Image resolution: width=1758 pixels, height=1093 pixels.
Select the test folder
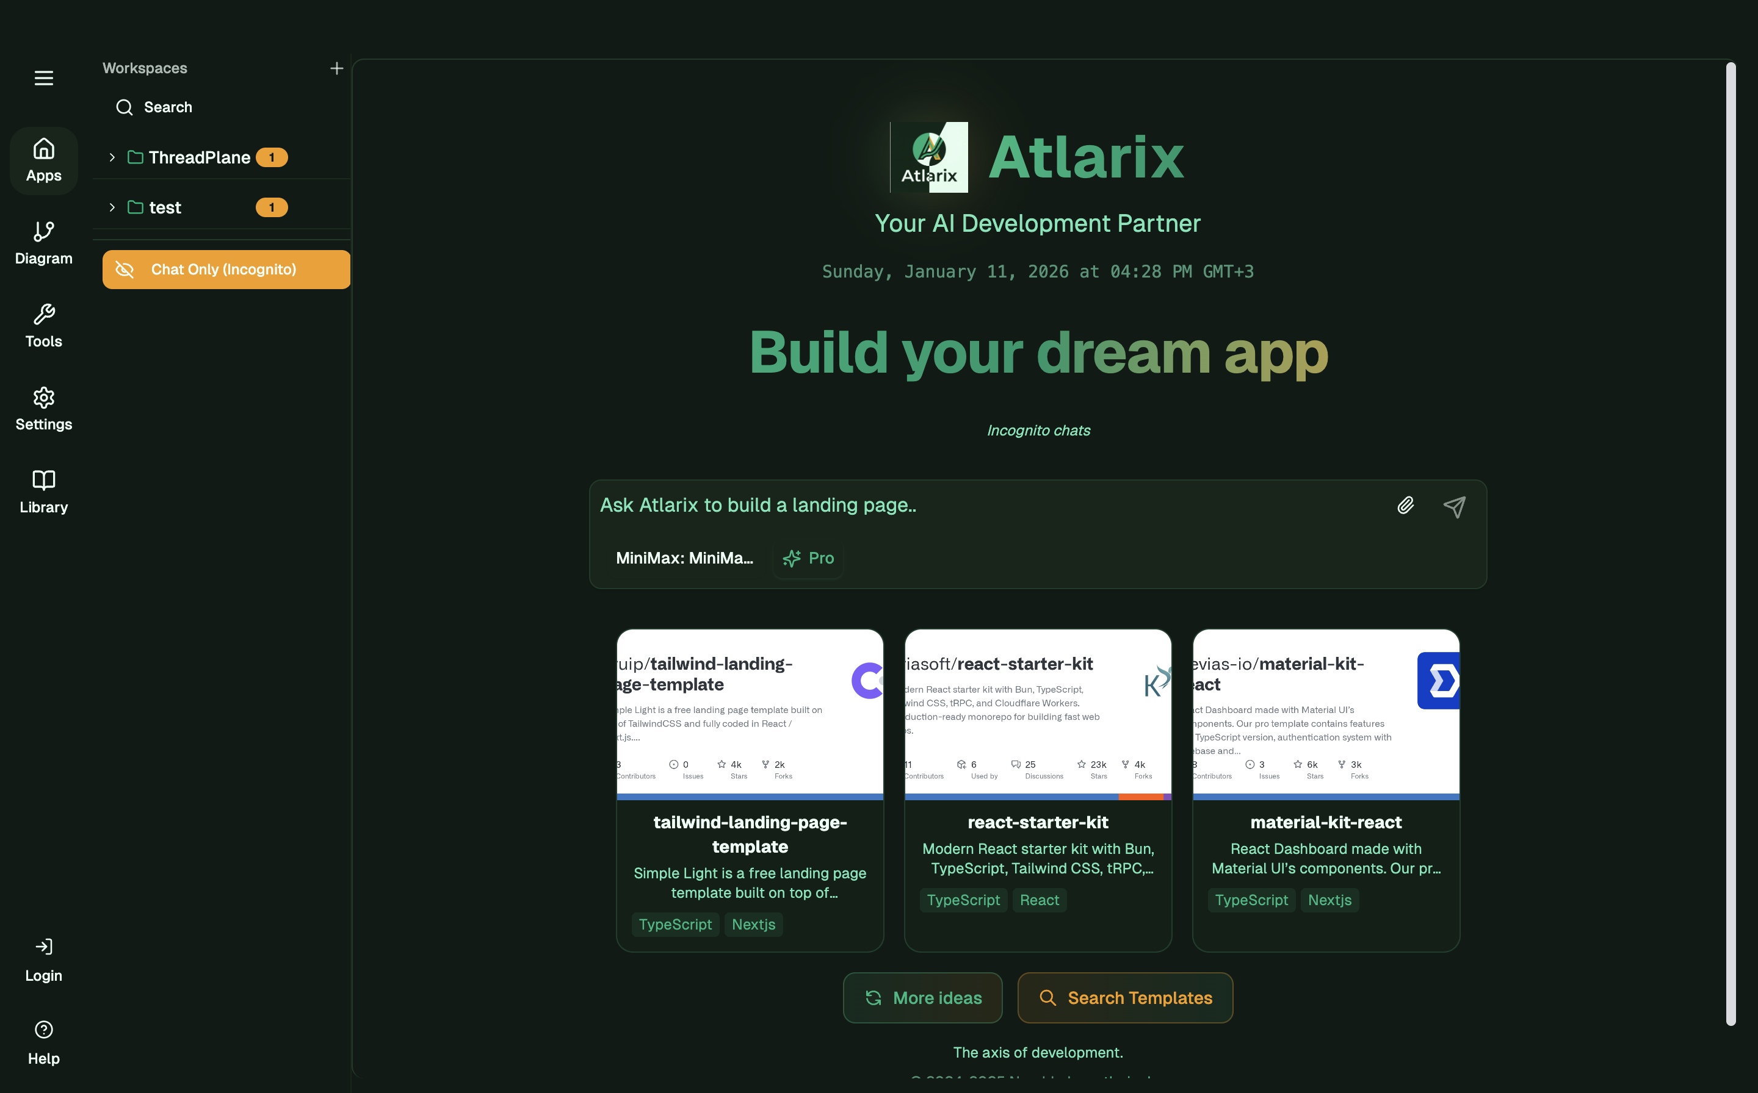[155, 207]
